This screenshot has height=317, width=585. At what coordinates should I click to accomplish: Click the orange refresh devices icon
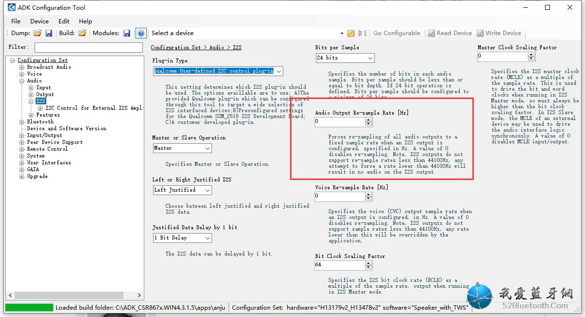tap(351, 33)
